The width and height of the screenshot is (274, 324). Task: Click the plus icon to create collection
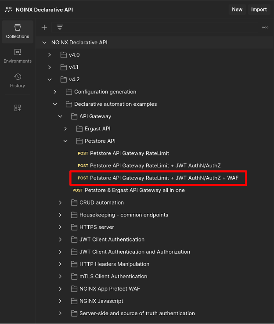pyautogui.click(x=44, y=27)
